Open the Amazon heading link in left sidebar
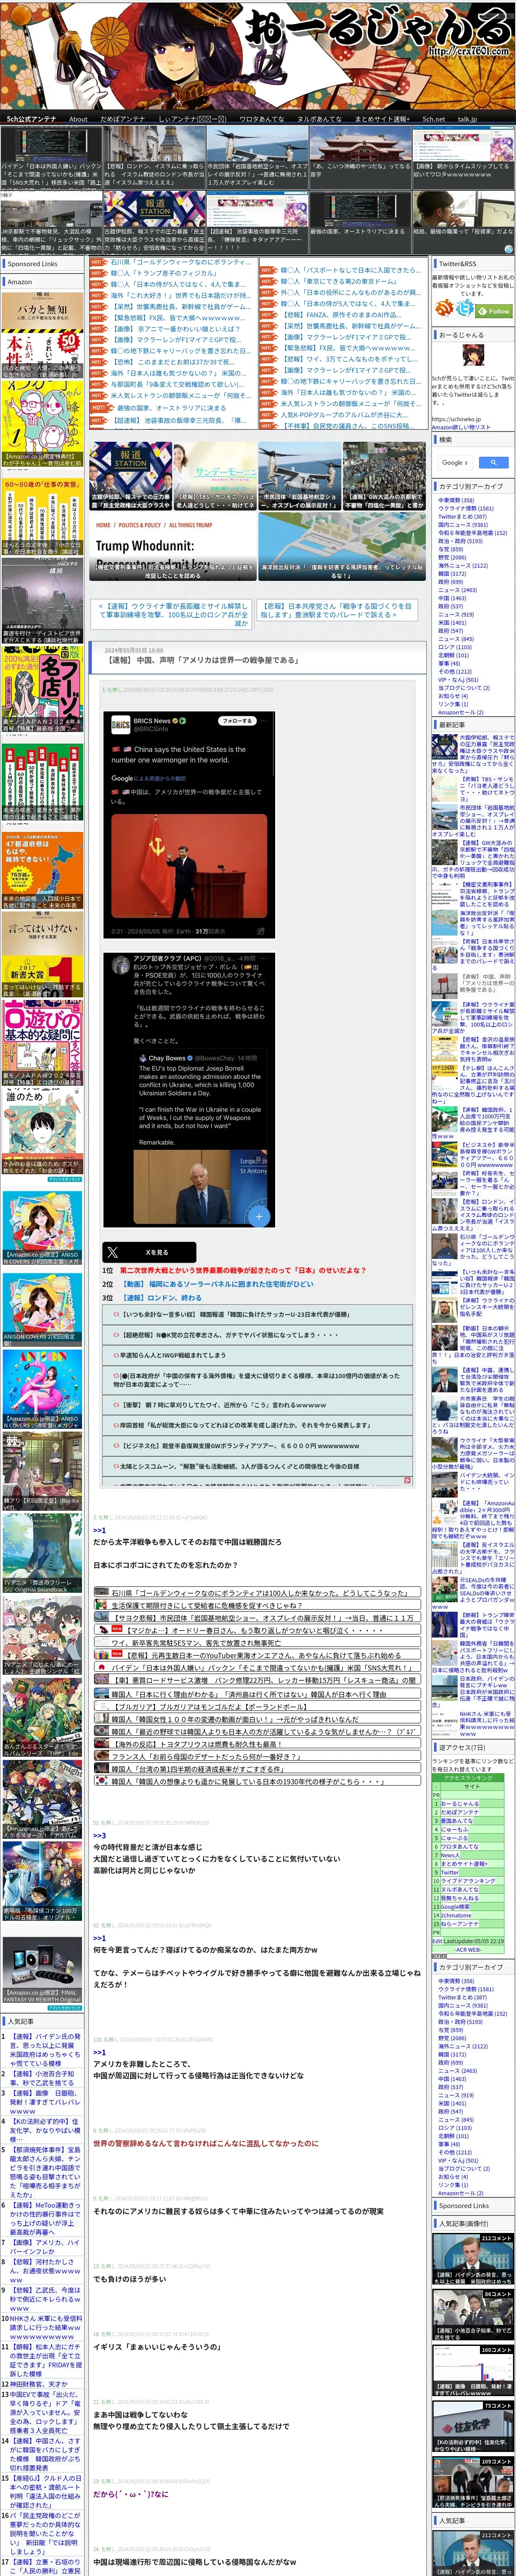 click(x=20, y=282)
